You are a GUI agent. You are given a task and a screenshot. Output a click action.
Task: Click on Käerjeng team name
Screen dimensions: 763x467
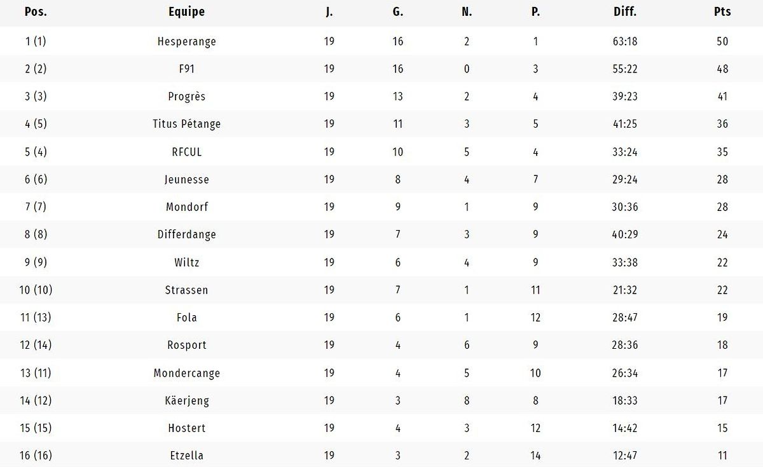[x=186, y=400]
